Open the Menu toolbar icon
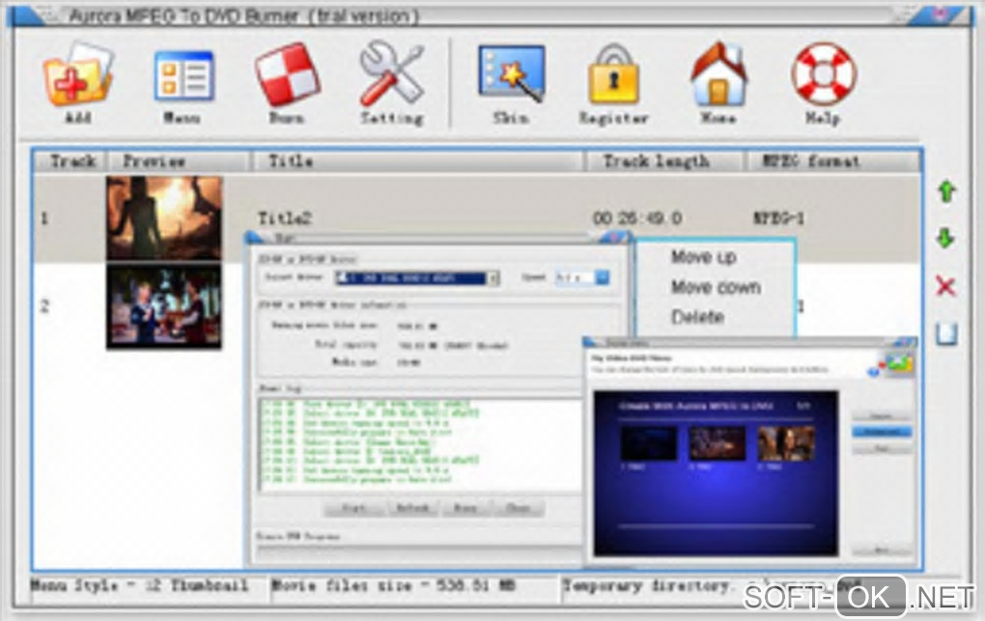The image size is (985, 621). tap(183, 76)
